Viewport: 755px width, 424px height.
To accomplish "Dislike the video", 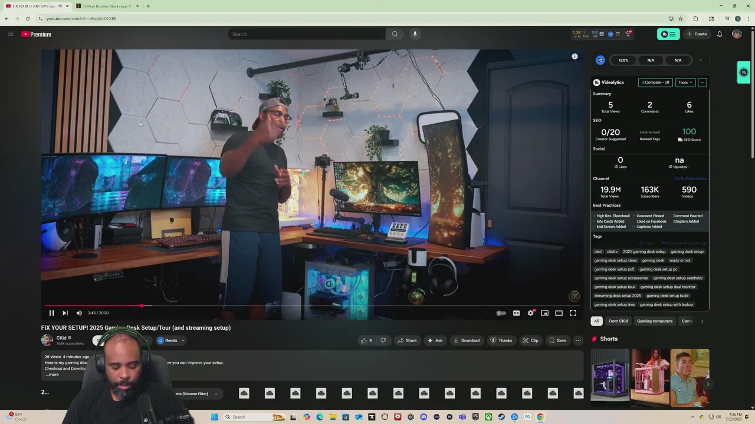I will point(383,340).
